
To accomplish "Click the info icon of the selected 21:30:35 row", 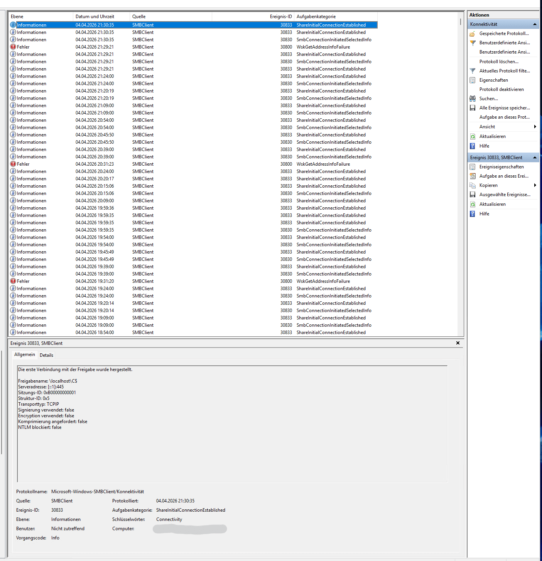I will [x=13, y=25].
